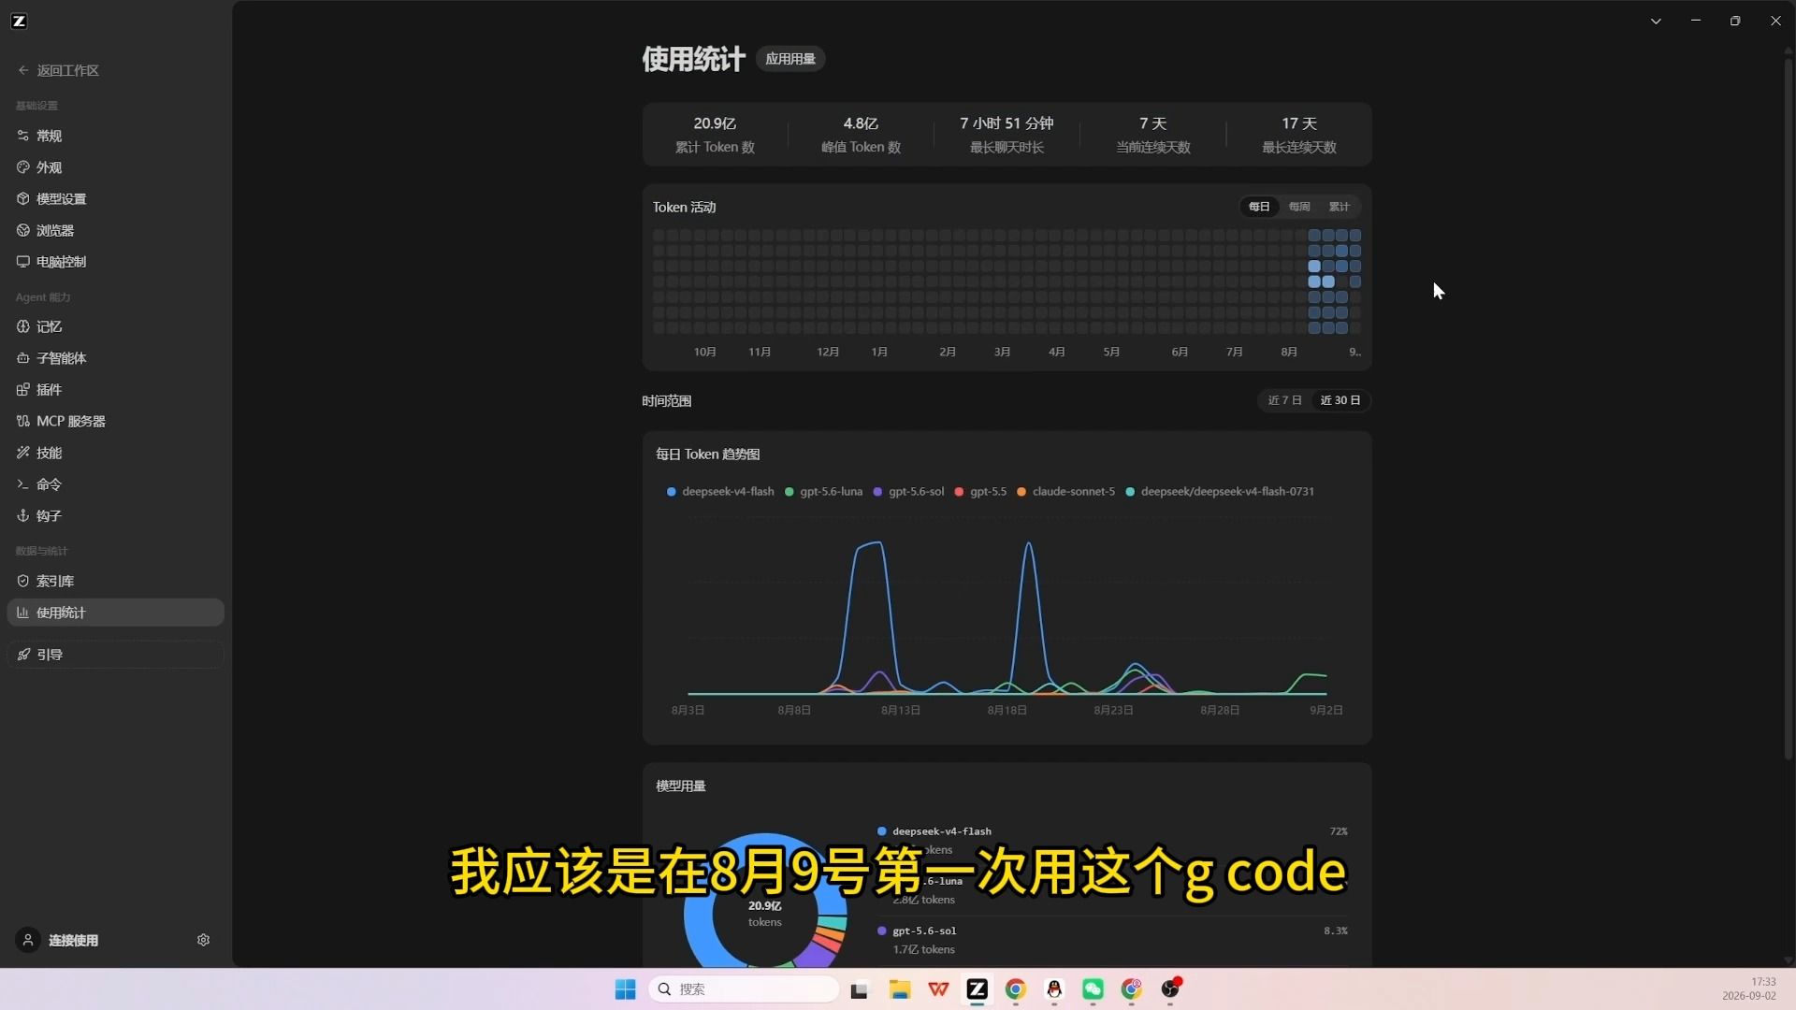Click the 应用用量 badge

pyautogui.click(x=790, y=59)
